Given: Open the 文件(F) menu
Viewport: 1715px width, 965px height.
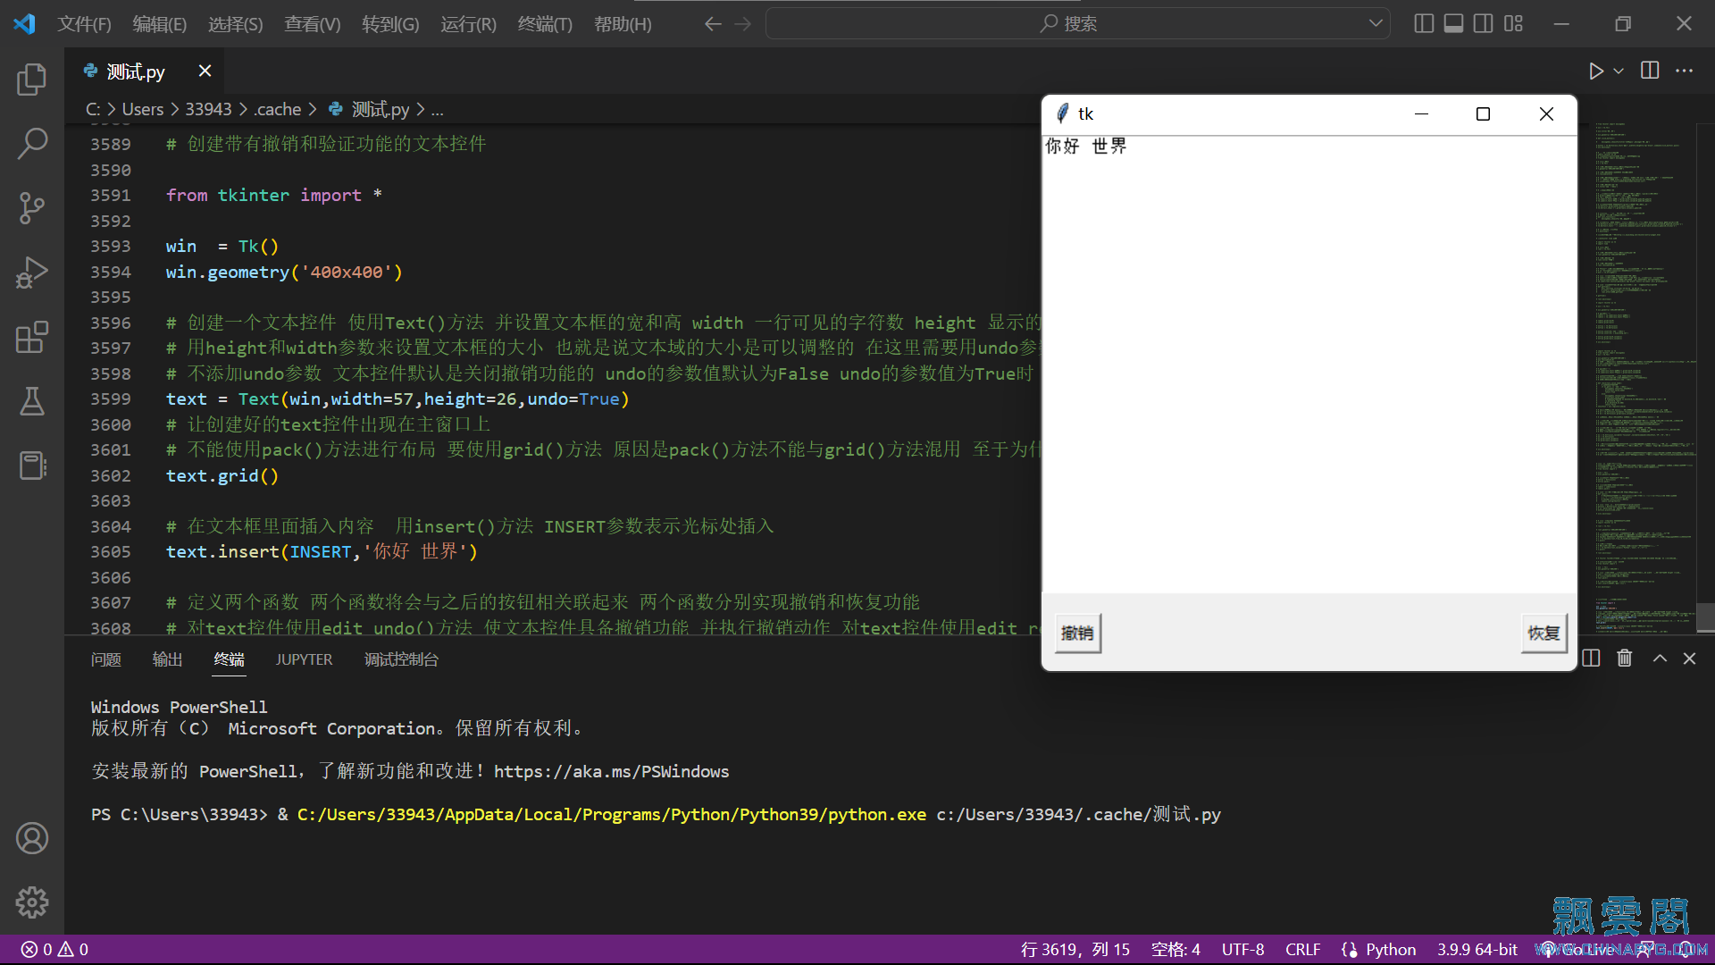Looking at the screenshot, I should [x=85, y=24].
